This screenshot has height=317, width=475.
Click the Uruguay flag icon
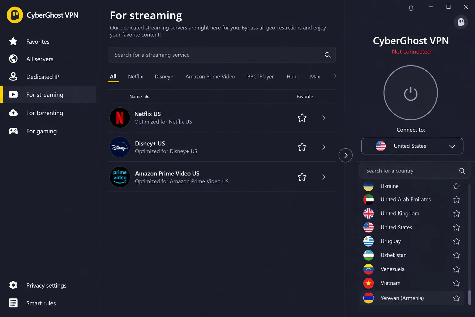tap(368, 241)
